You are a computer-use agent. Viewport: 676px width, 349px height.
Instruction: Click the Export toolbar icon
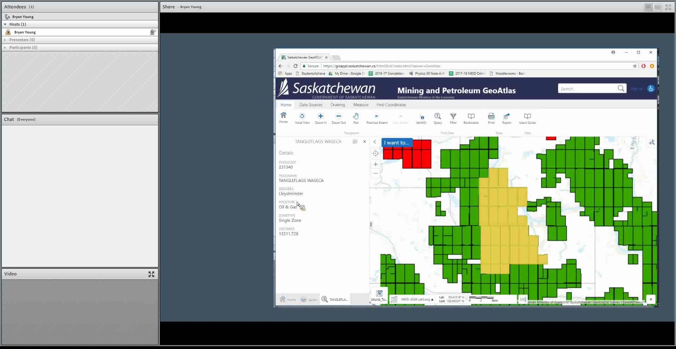(507, 119)
